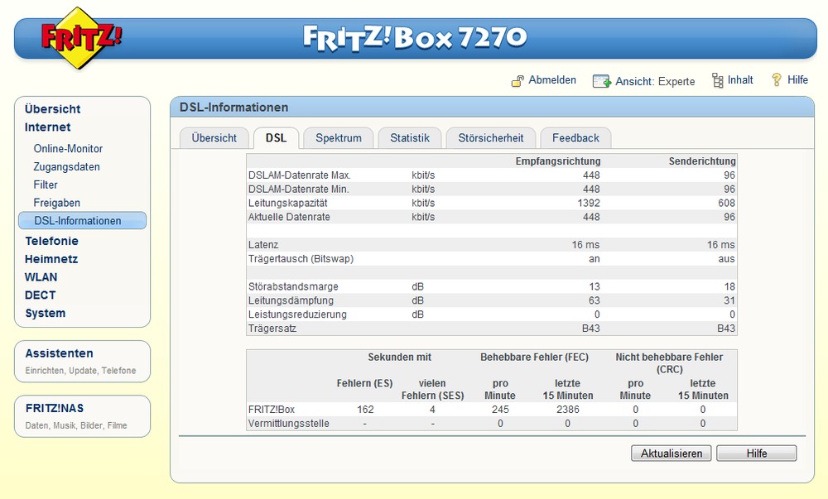This screenshot has height=499, width=828.
Task: Click the Sekunden mit header
Action: (x=400, y=357)
